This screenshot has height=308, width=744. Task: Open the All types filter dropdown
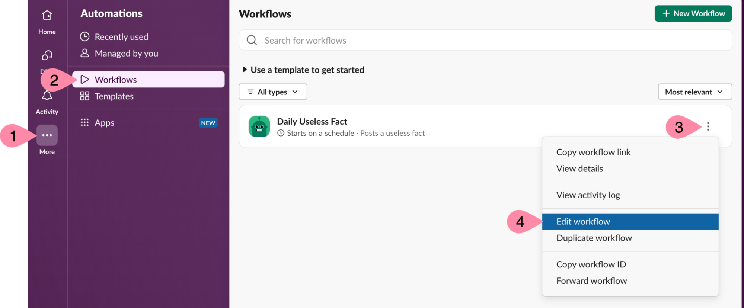[x=273, y=92]
